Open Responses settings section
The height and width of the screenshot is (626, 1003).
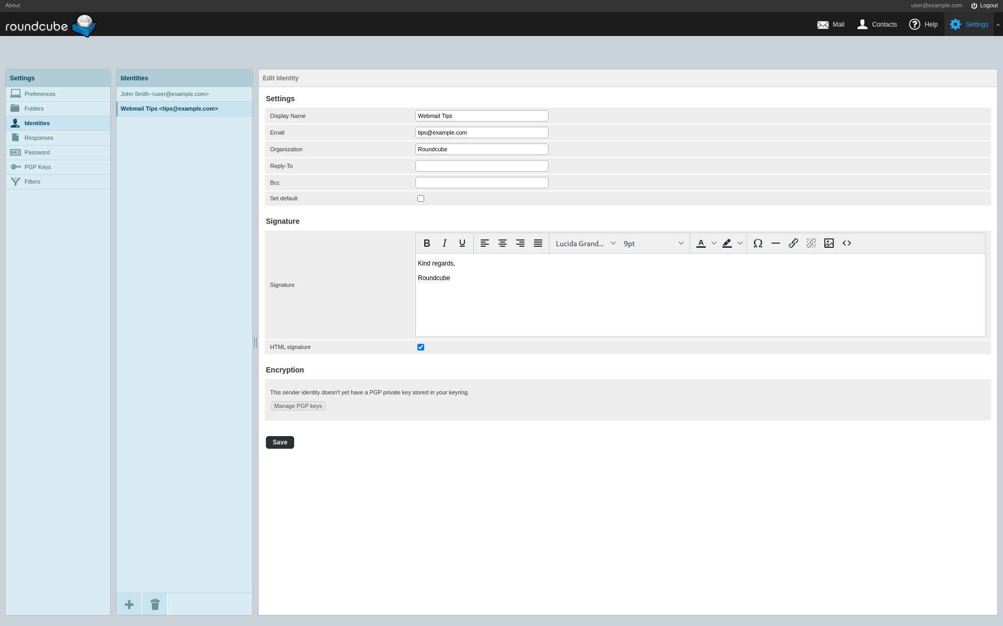pos(58,138)
